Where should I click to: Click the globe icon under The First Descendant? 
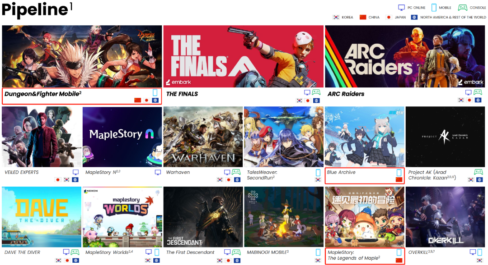tap(237, 260)
